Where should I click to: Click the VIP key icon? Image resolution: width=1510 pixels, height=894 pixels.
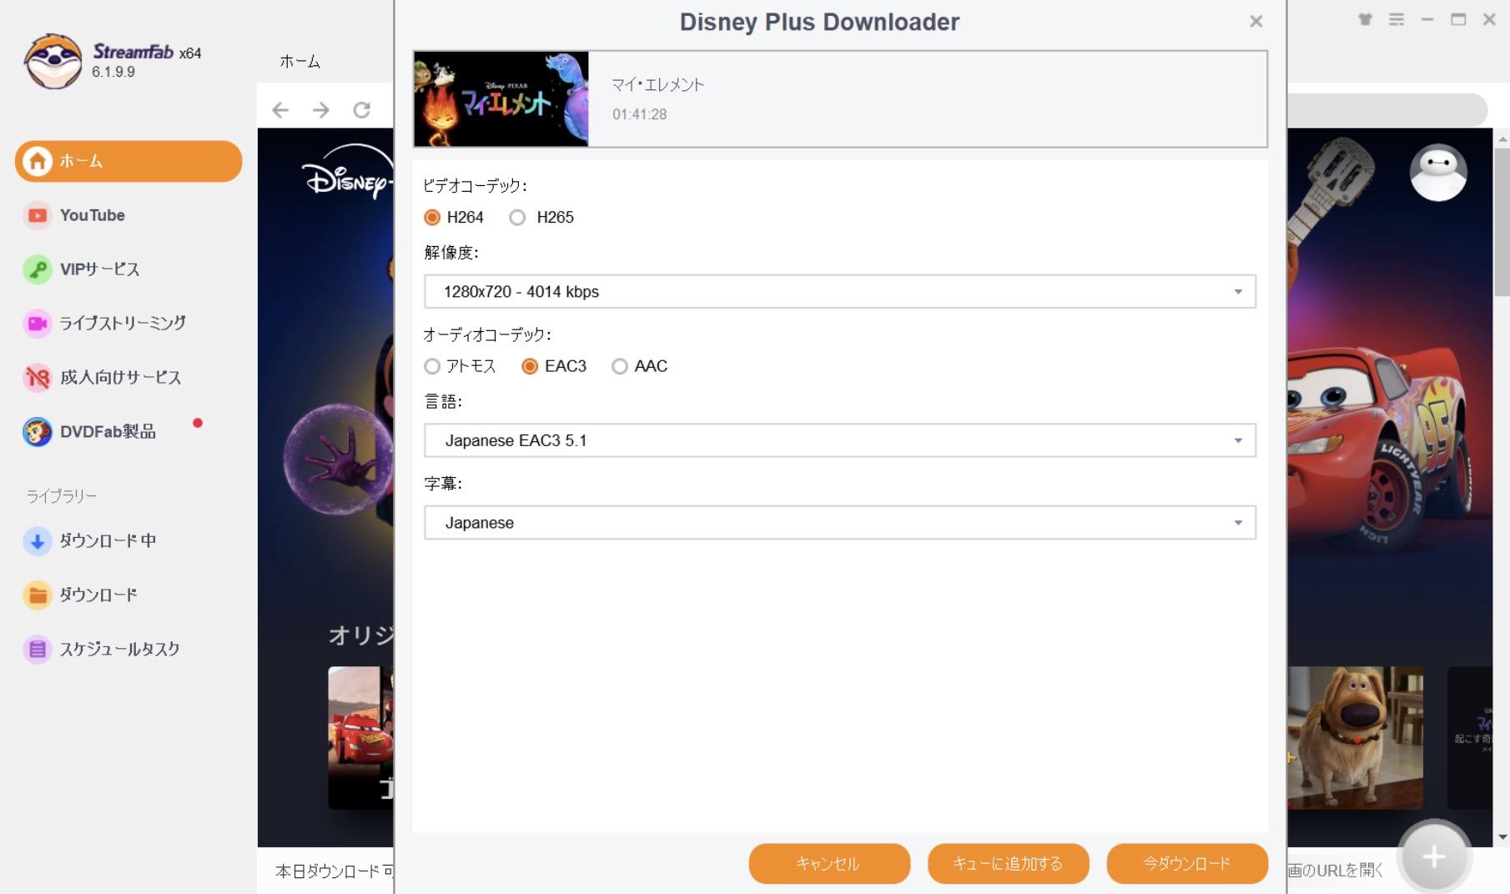(x=37, y=269)
